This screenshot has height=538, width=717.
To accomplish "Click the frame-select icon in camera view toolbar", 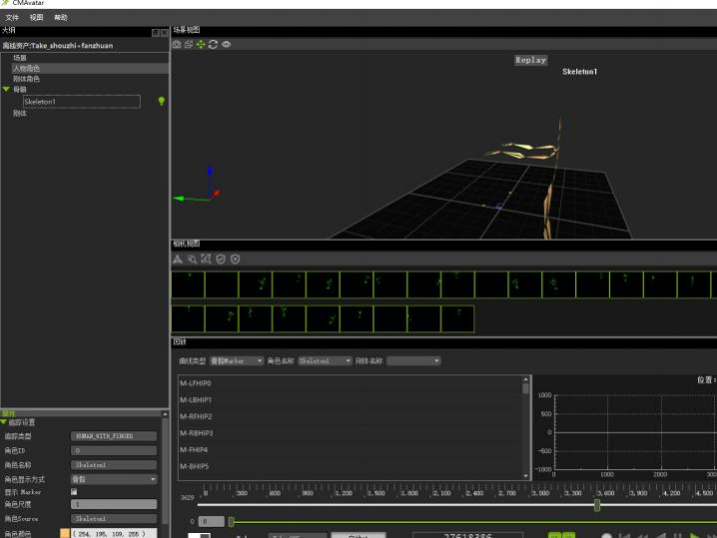I will pyautogui.click(x=206, y=259).
